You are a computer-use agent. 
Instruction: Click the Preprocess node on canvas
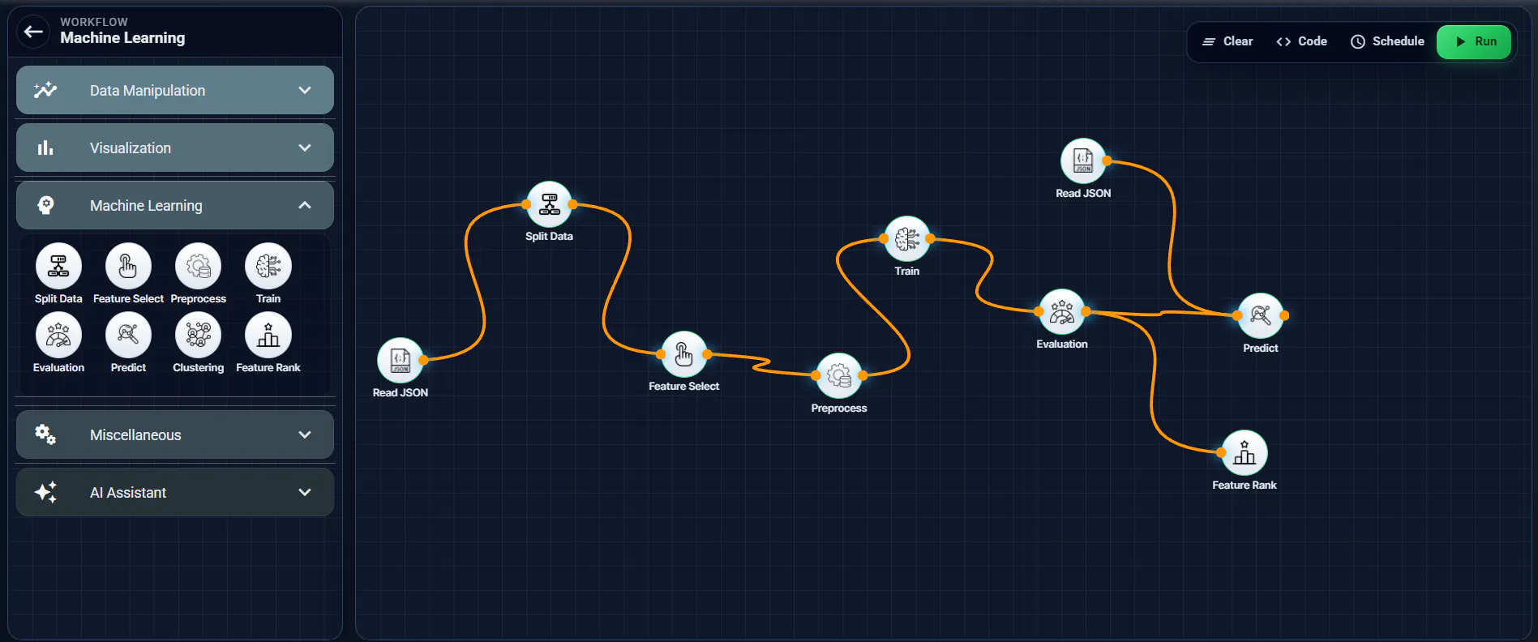tap(839, 375)
